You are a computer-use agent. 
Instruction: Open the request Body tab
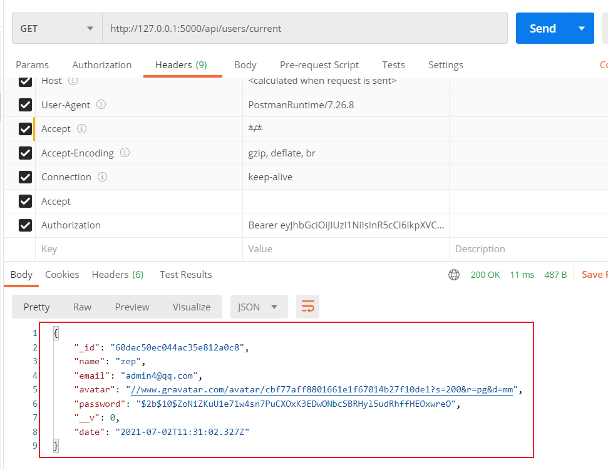click(x=245, y=64)
